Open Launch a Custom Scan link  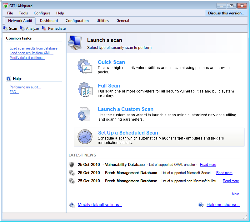[x=126, y=109]
